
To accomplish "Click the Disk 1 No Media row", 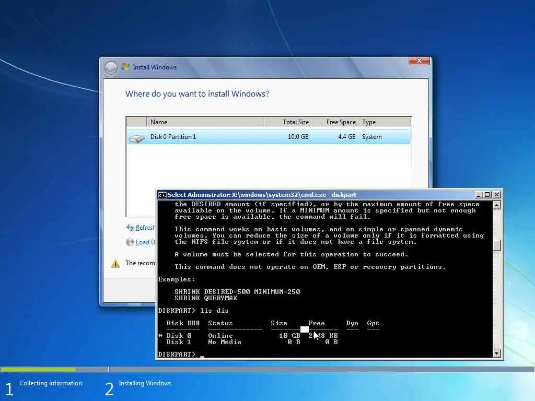I will click(252, 342).
